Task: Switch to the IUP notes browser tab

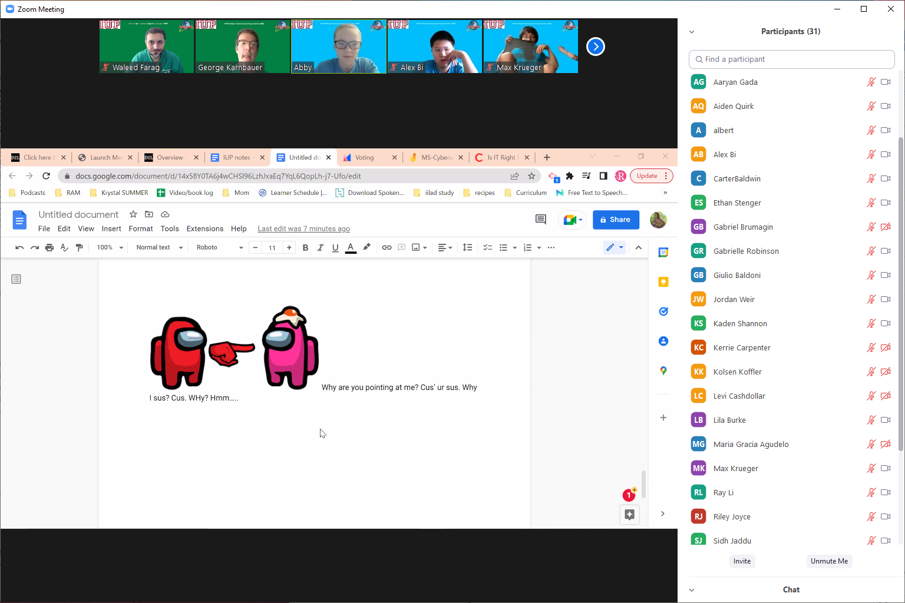Action: 237,157
